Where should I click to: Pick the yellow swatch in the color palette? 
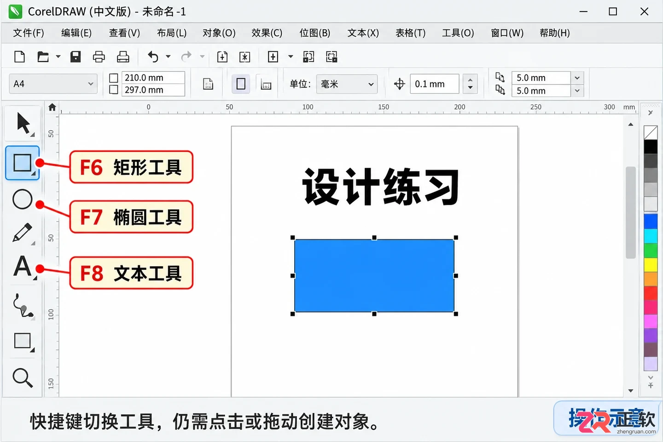point(651,265)
